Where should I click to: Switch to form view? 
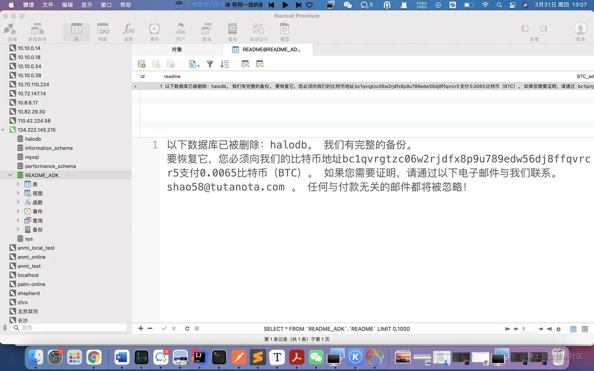click(x=585, y=329)
